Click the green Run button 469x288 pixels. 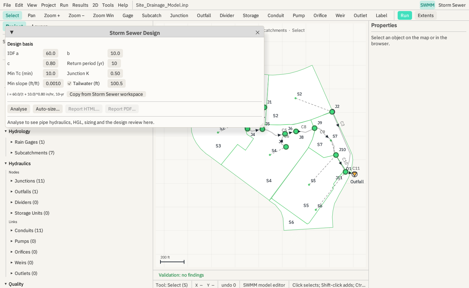click(405, 15)
